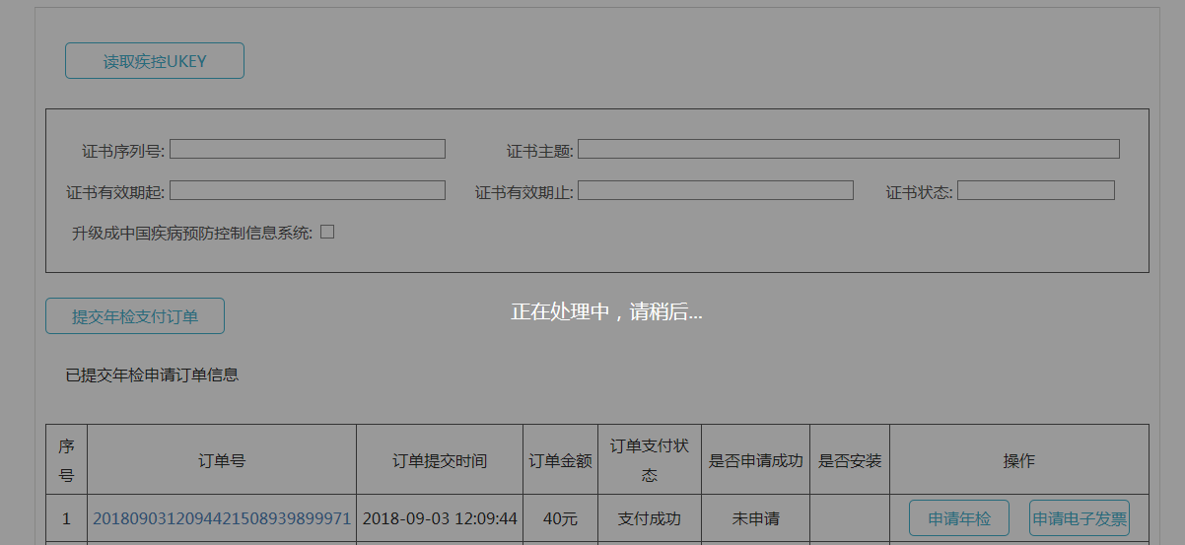Tick the 升级成中国疾病预防控制信息系统 checkbox
This screenshot has height=545, width=1185.
coord(327,233)
